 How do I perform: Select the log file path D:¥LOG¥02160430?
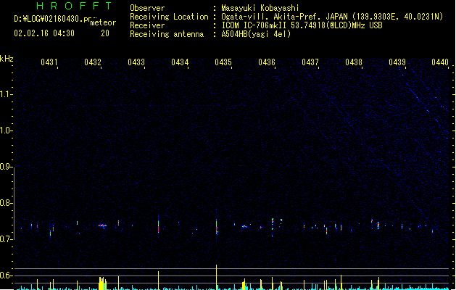52,19
